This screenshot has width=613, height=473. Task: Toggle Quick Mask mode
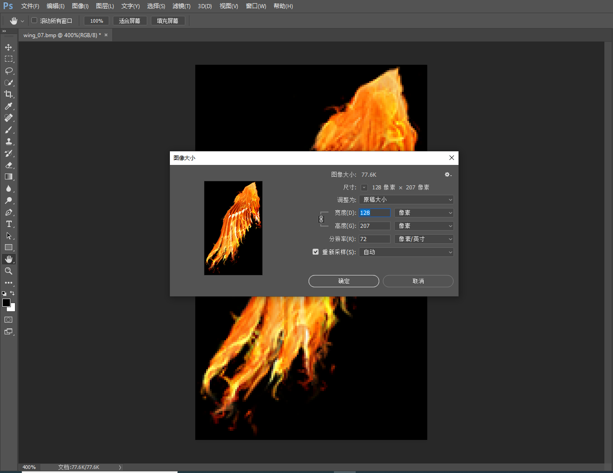pyautogui.click(x=9, y=320)
